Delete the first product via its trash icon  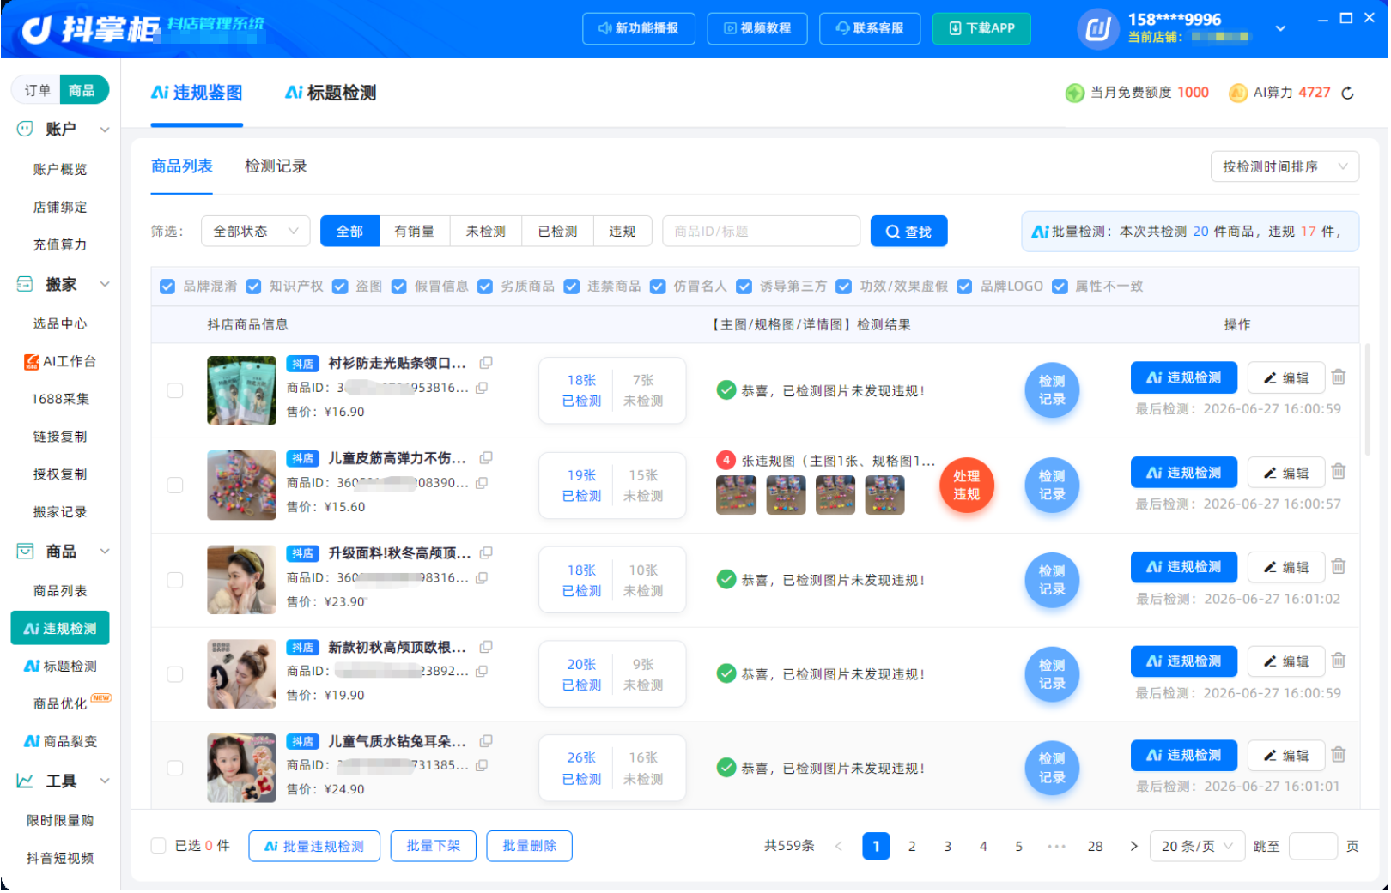(x=1339, y=377)
